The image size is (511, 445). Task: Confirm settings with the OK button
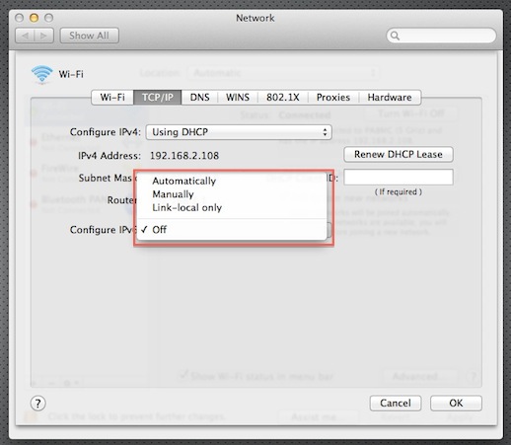coord(456,404)
